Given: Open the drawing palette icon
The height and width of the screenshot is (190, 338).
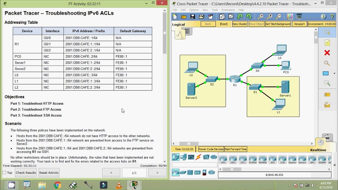Looking at the screenshot, I should tap(290, 17).
